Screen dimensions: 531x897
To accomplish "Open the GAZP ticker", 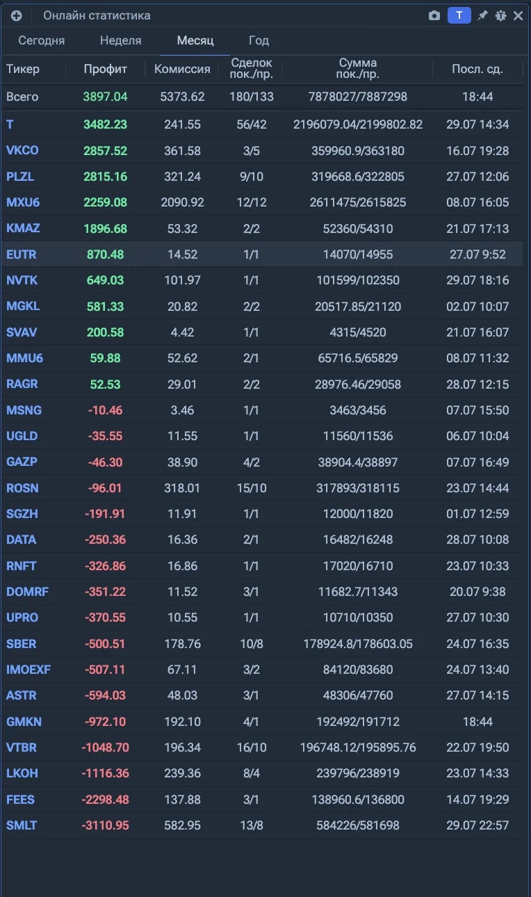I will [22, 462].
